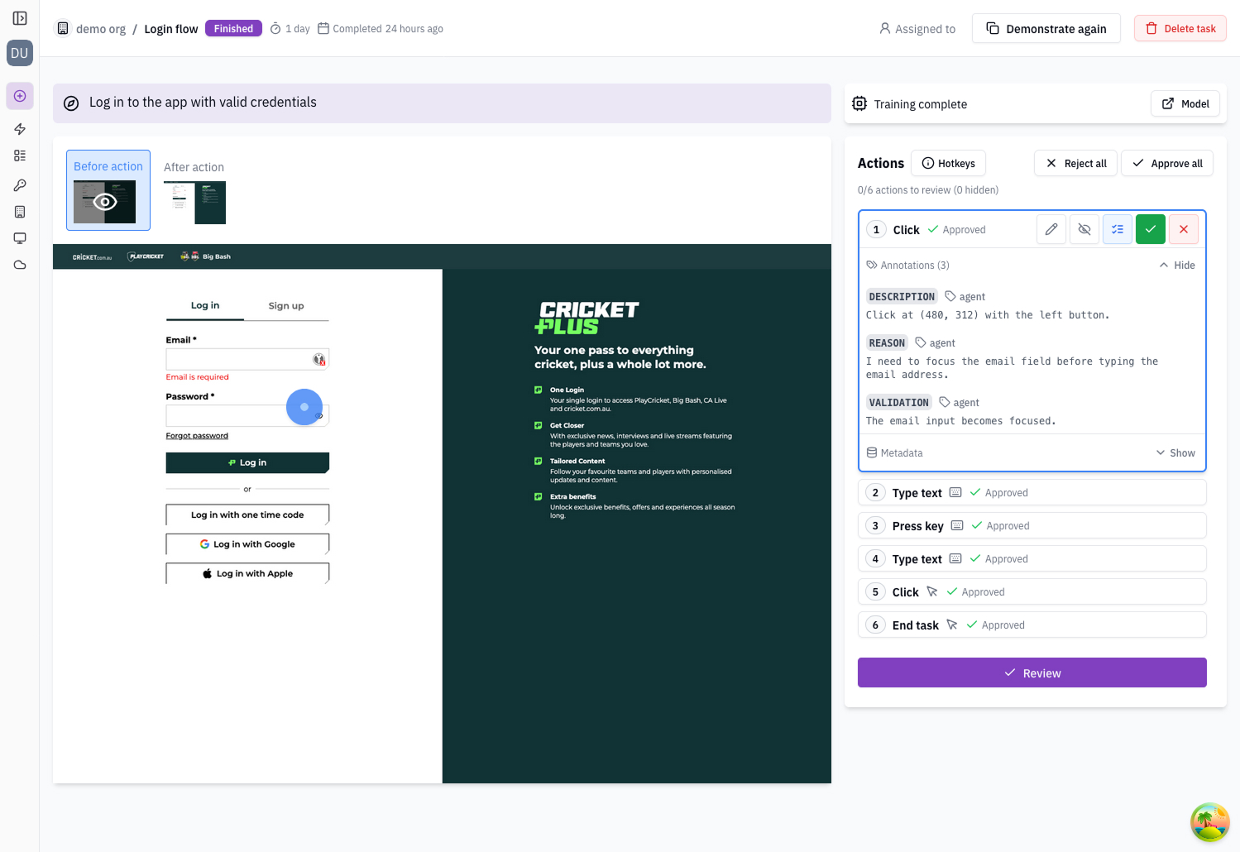This screenshot has height=852, width=1240.
Task: Click the timer icon next to 1 day
Action: (276, 28)
